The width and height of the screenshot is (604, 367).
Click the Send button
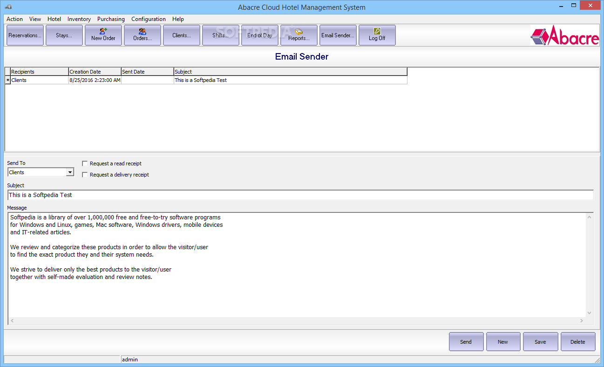click(x=466, y=341)
